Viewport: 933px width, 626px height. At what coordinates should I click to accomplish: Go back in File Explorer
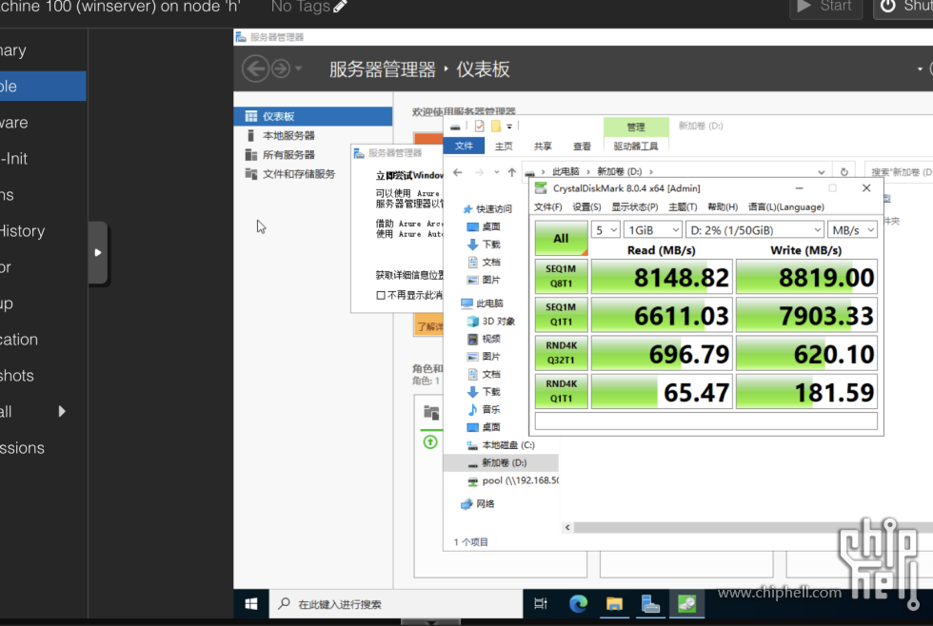coord(458,172)
